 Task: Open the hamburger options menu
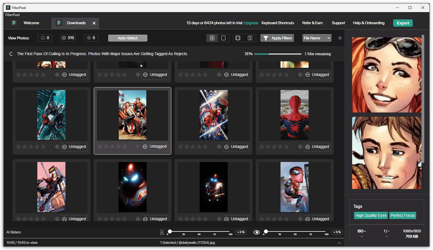(340, 38)
